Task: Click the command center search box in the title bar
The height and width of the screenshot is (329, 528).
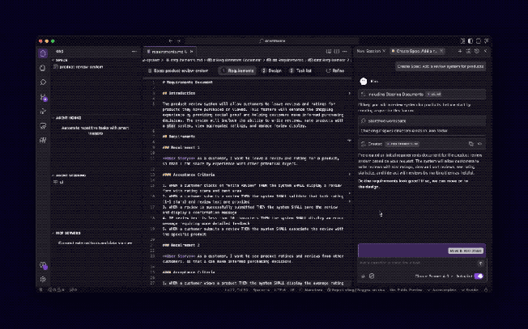Action: pyautogui.click(x=273, y=41)
